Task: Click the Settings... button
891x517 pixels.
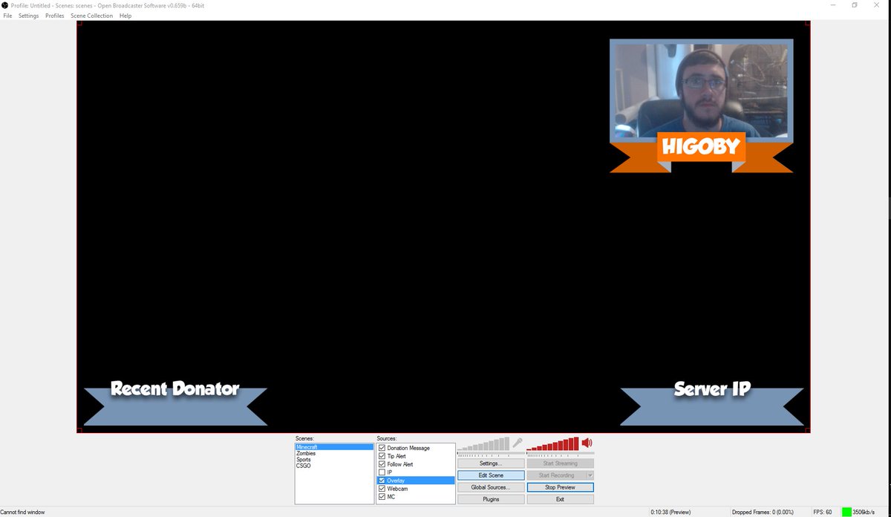Action: point(491,464)
